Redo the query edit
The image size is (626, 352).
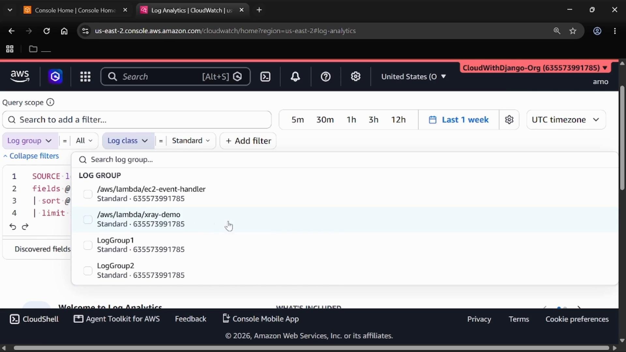tap(25, 227)
